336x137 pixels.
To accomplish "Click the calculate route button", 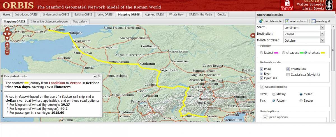I will point(270,21).
